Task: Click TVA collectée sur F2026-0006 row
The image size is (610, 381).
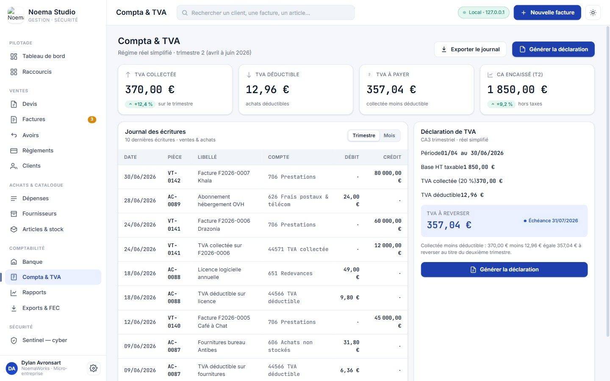Action: (263, 249)
